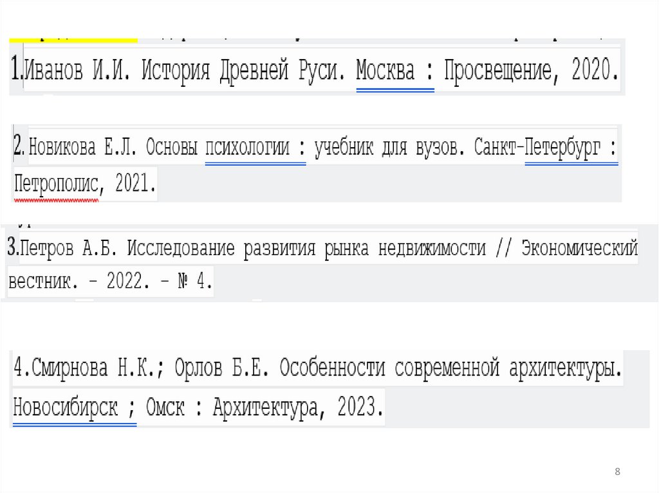
Task: Click the red-underlined word 'Петрополис'
Action: pyautogui.click(x=56, y=184)
